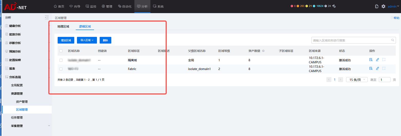Image resolution: width=401 pixels, height=136 pixels.
Task: Click the 帮助 help link
Action: pyautogui.click(x=395, y=18)
